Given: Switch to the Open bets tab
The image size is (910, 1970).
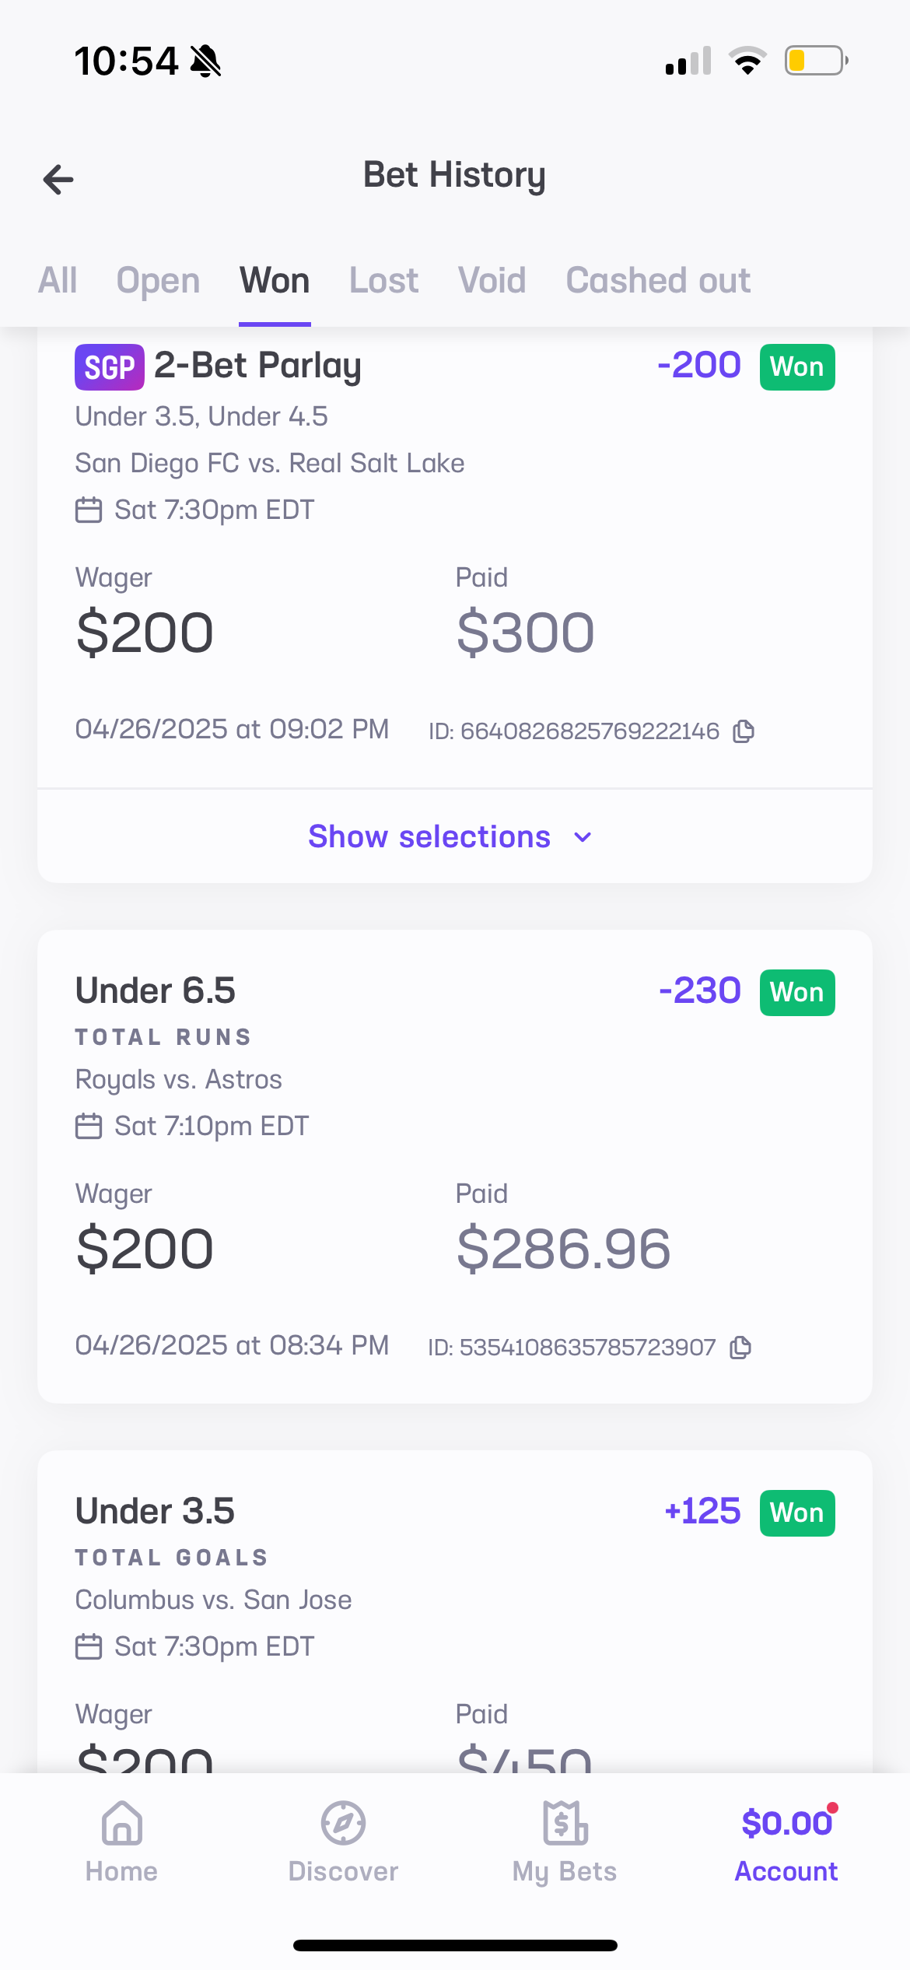Looking at the screenshot, I should tap(158, 281).
